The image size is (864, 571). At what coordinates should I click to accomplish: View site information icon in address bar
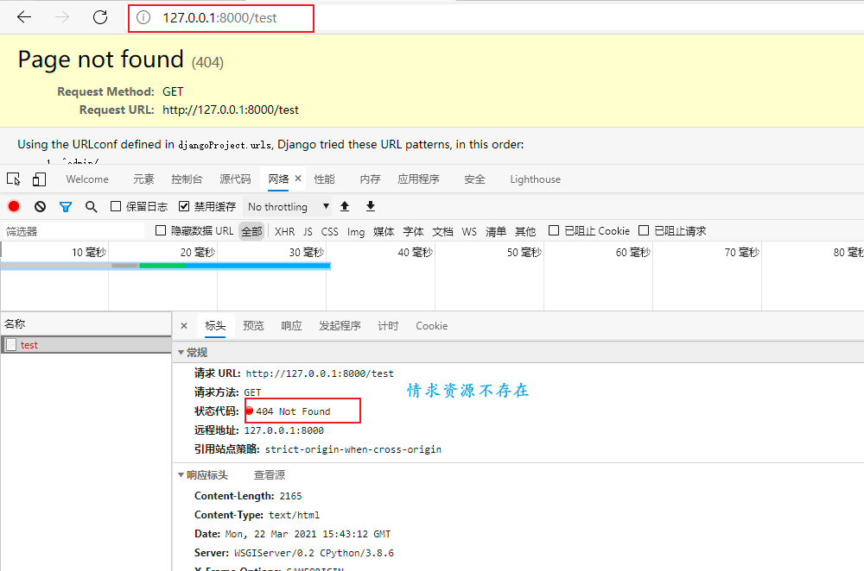[143, 17]
